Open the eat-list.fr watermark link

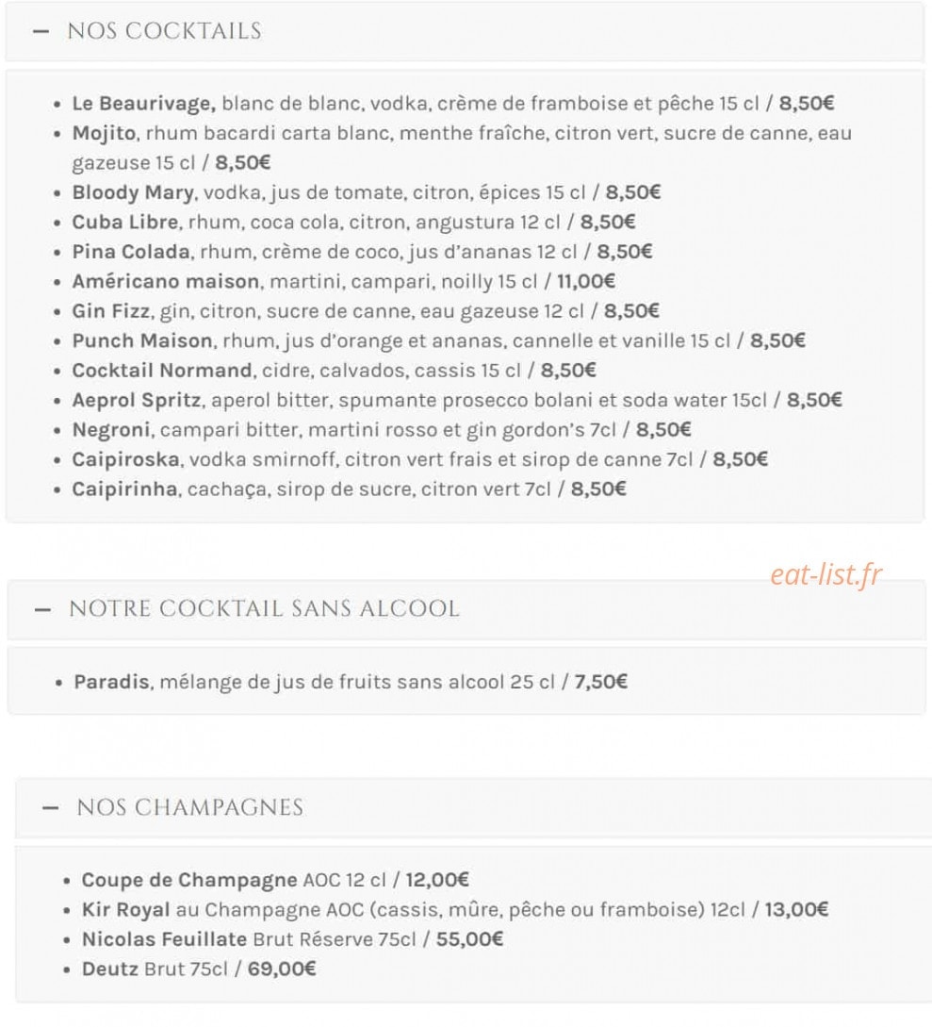coord(826,574)
